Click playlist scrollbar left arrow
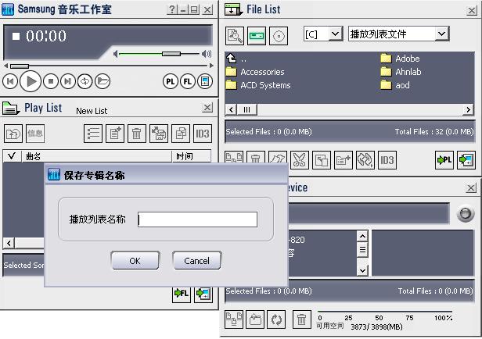This screenshot has width=482, height=339. pyautogui.click(x=9, y=243)
